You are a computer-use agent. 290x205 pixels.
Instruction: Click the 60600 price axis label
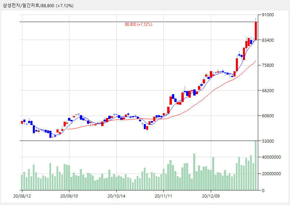point(268,116)
